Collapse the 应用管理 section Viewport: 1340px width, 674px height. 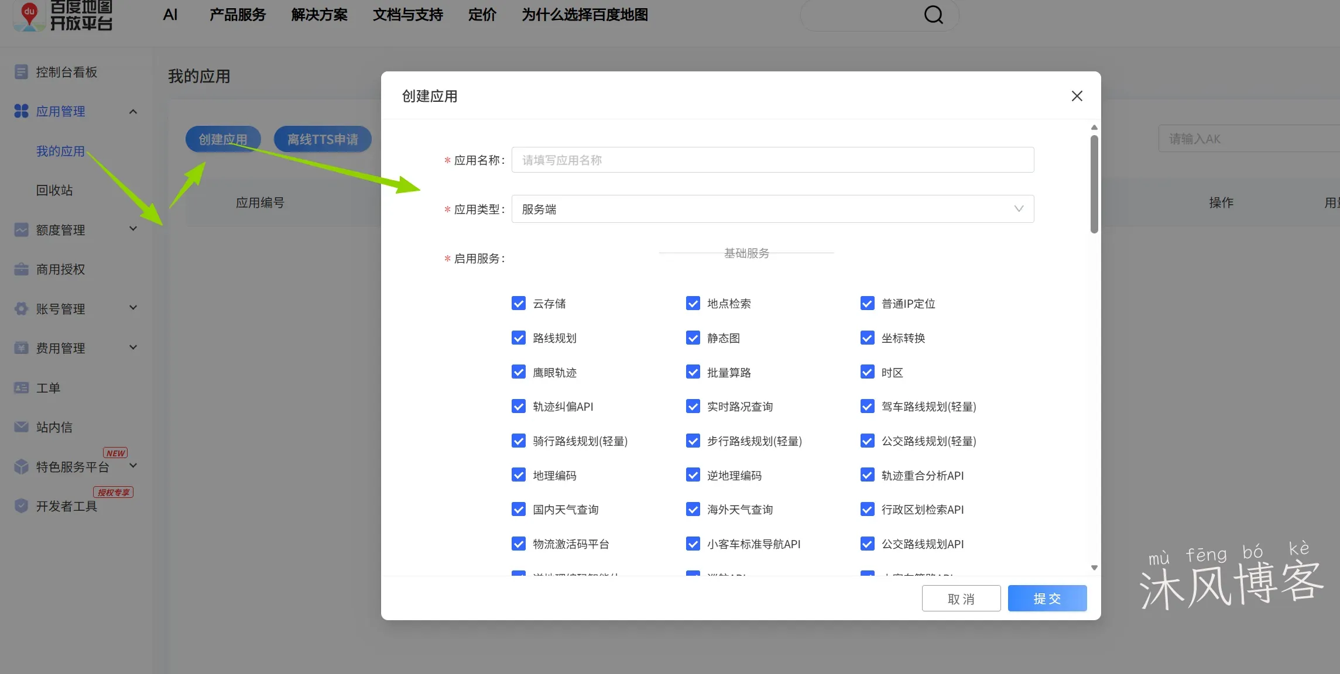click(x=133, y=111)
